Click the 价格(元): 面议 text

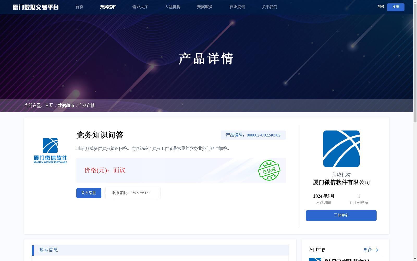105,170
